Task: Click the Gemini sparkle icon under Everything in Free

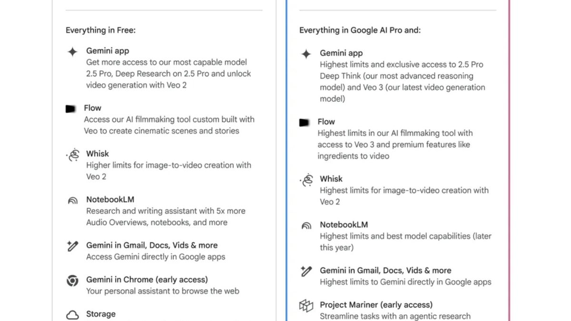Action: click(72, 52)
